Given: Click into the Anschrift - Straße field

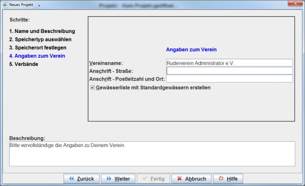Looking at the screenshot, I should pyautogui.click(x=229, y=71).
